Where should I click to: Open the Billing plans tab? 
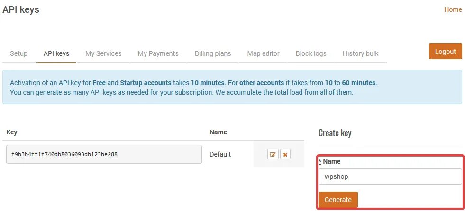pyautogui.click(x=213, y=53)
